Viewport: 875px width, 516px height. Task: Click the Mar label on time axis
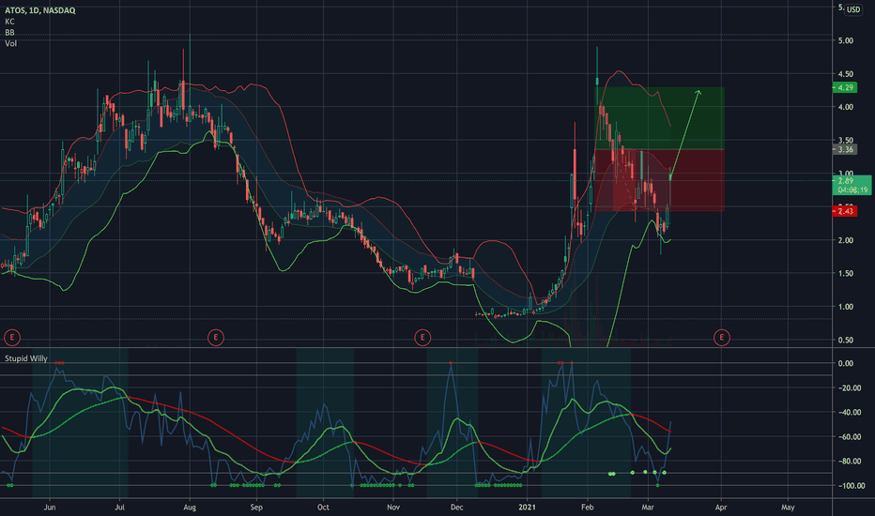pos(647,507)
